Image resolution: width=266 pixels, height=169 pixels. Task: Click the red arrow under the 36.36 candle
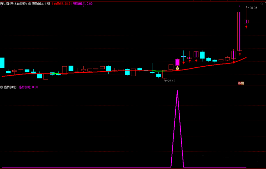point(246,27)
